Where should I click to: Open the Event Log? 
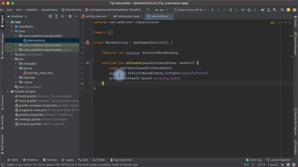tap(253, 160)
